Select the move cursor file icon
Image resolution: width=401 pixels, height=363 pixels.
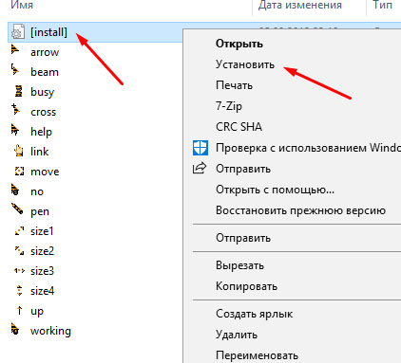[19, 172]
